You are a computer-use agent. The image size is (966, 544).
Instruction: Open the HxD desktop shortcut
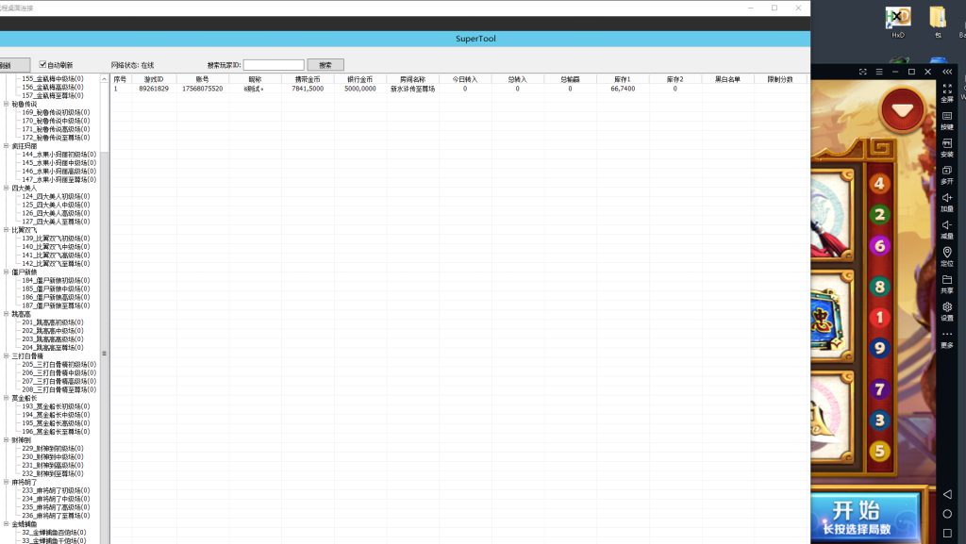(x=898, y=22)
